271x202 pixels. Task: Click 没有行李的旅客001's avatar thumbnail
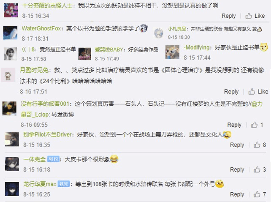(9, 109)
